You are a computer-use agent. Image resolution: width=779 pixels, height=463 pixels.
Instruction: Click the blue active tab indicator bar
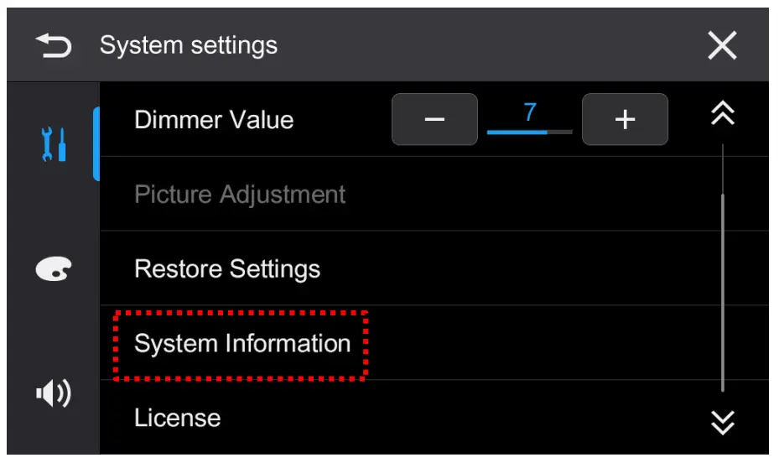tap(96, 144)
